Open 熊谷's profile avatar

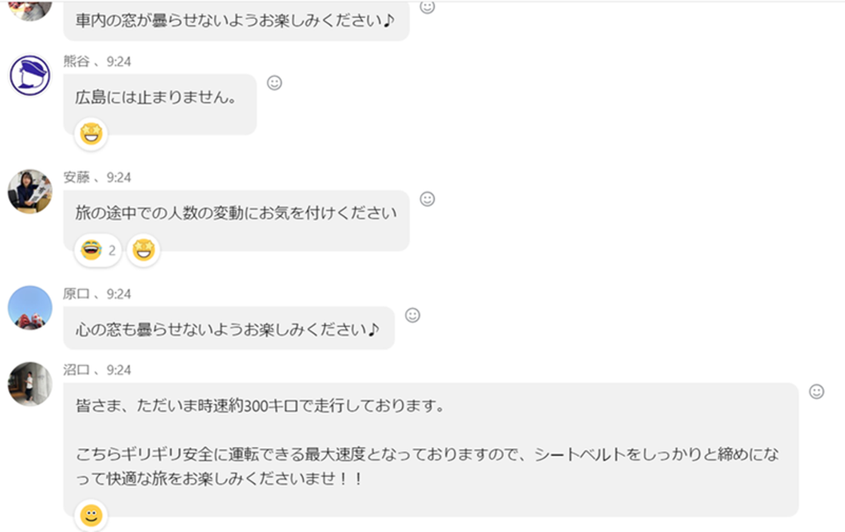[30, 75]
